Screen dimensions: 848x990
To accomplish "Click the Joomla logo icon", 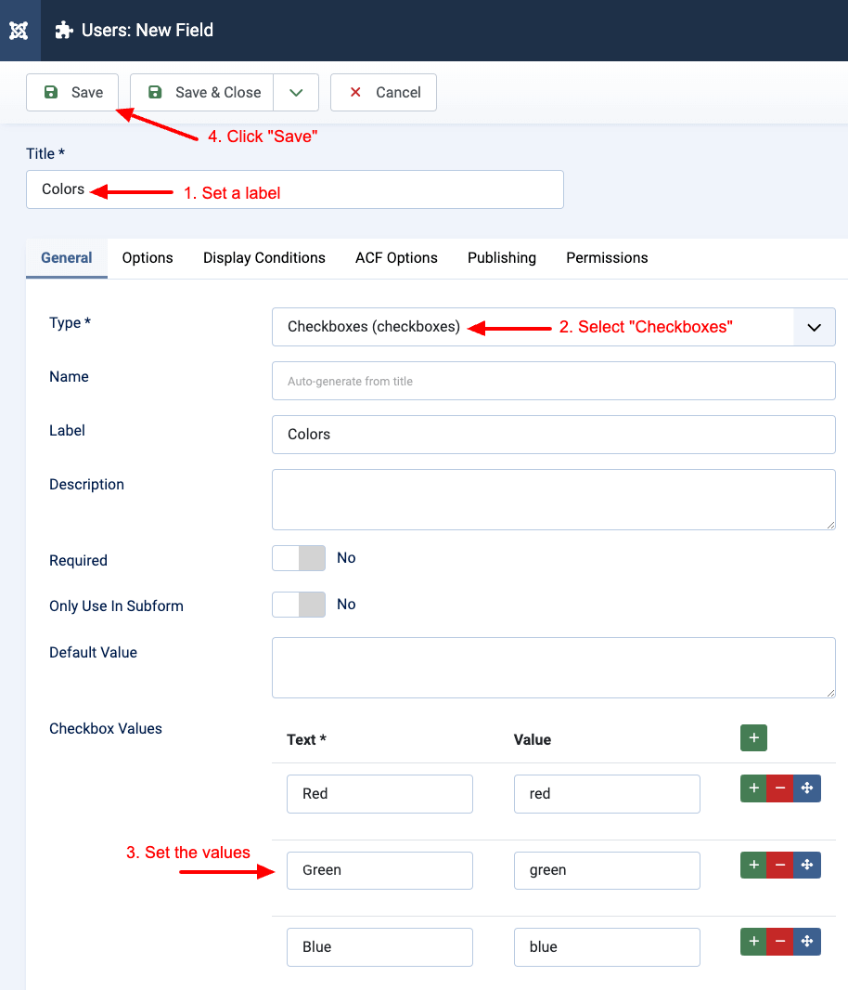I will (x=19, y=31).
